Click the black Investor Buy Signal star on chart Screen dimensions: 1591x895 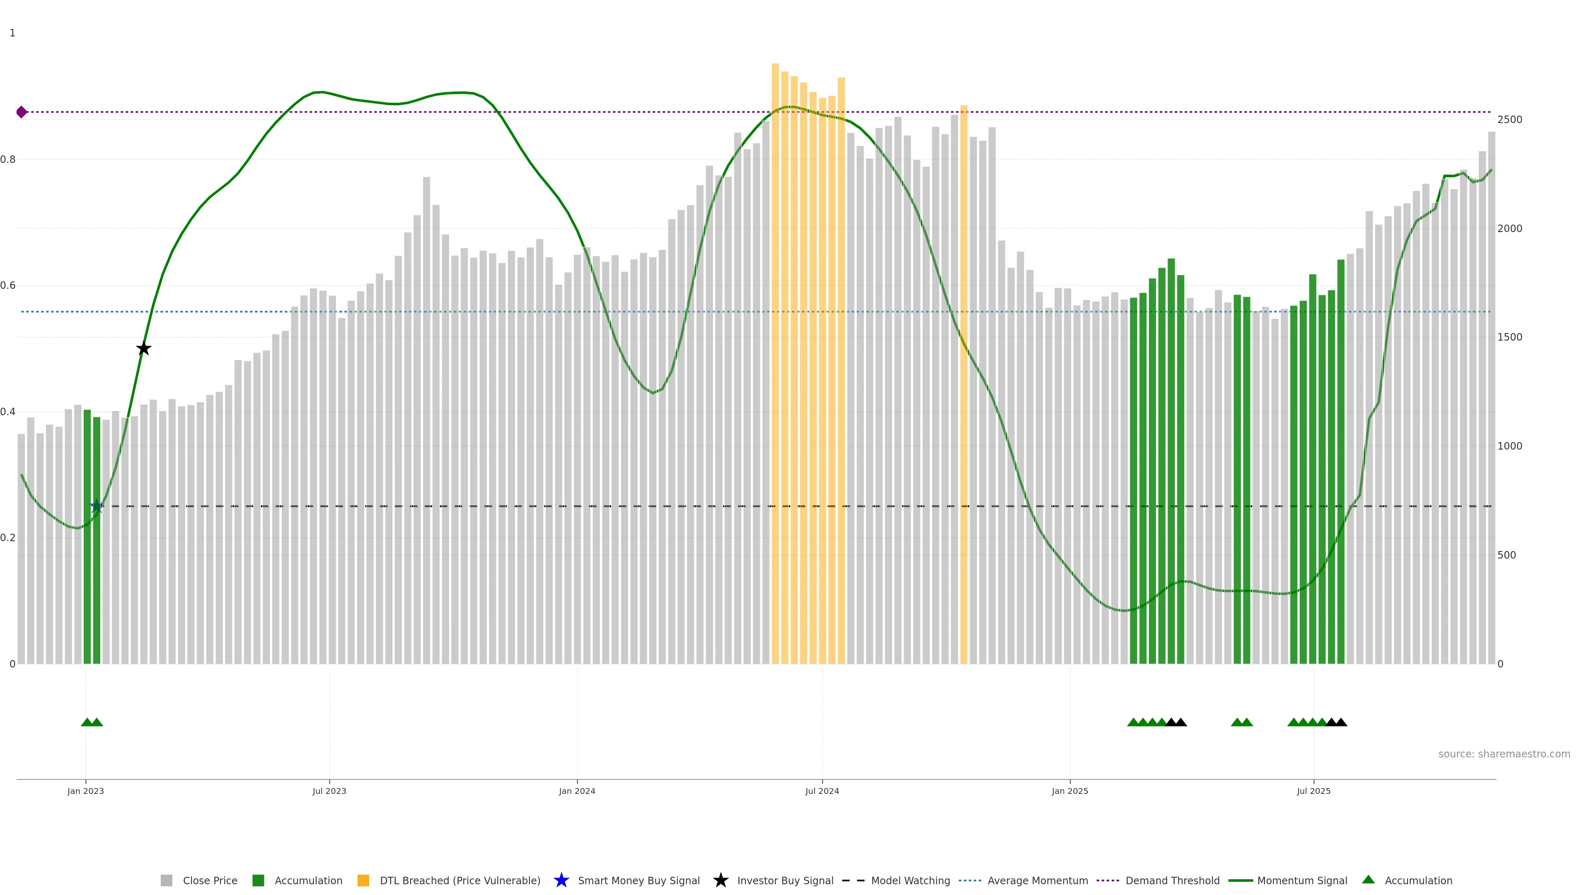143,348
